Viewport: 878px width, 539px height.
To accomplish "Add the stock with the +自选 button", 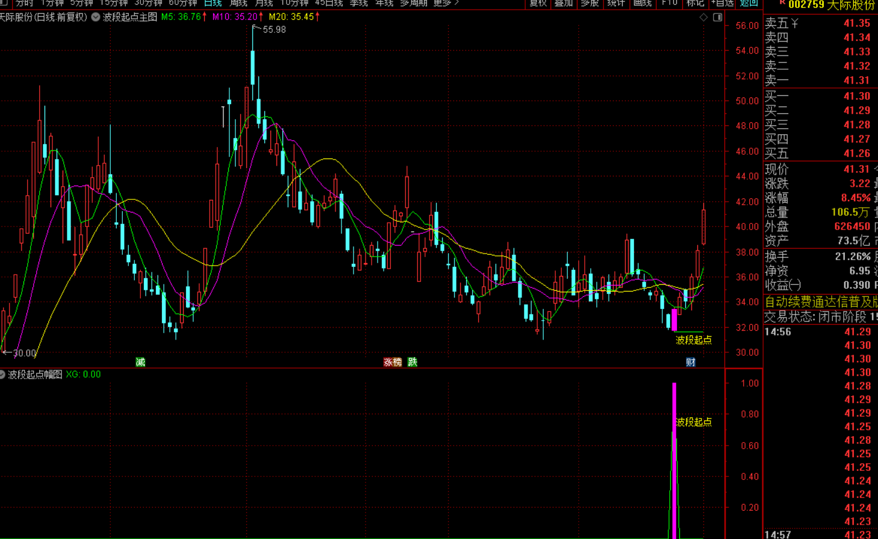I will click(x=722, y=3).
